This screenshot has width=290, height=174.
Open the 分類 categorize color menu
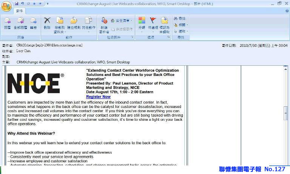[142, 25]
